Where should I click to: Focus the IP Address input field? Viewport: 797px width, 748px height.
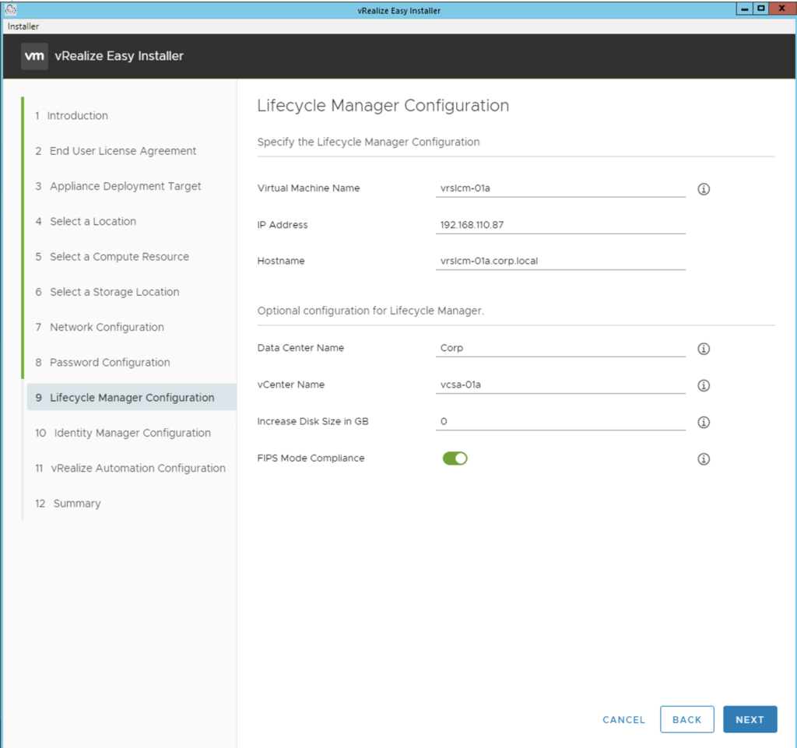(x=560, y=225)
